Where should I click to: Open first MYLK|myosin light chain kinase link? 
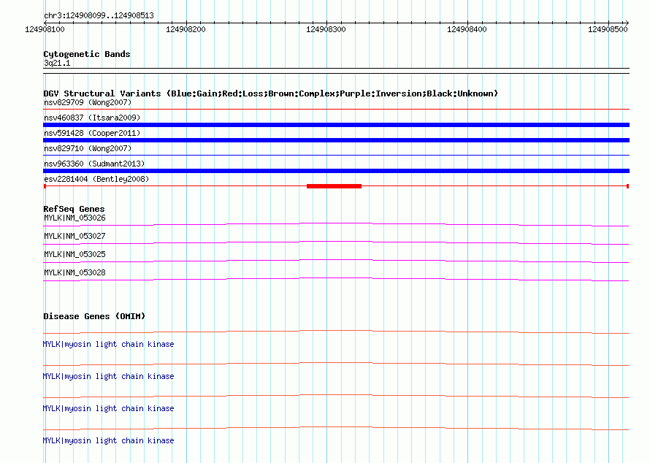coord(108,345)
